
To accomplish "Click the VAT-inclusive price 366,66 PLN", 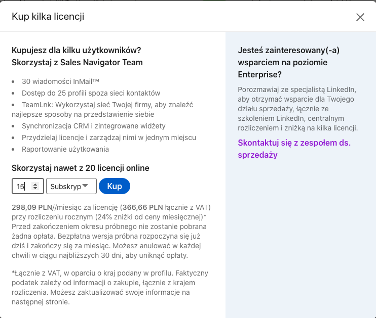I will [143, 207].
